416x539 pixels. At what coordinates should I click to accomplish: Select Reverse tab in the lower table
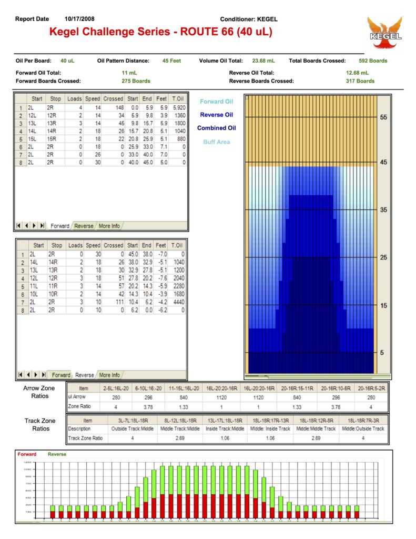85,375
